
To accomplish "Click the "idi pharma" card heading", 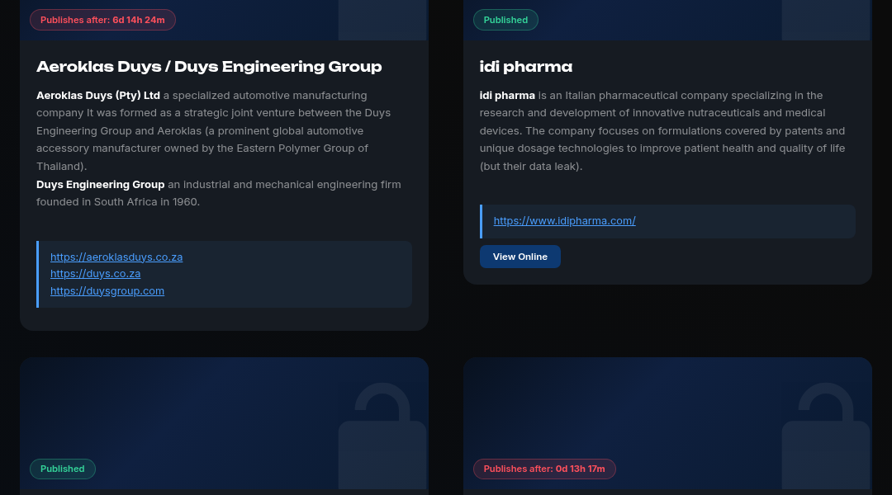I will (525, 67).
